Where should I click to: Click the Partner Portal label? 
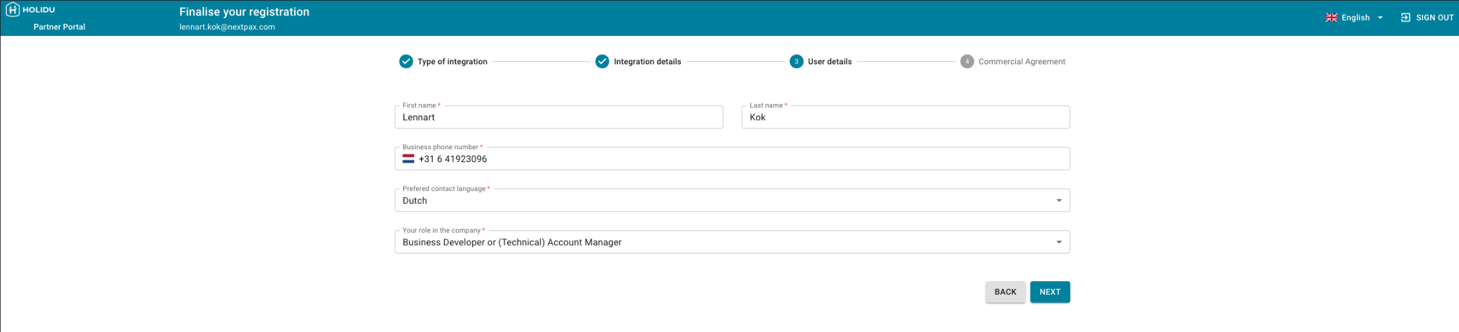click(59, 26)
